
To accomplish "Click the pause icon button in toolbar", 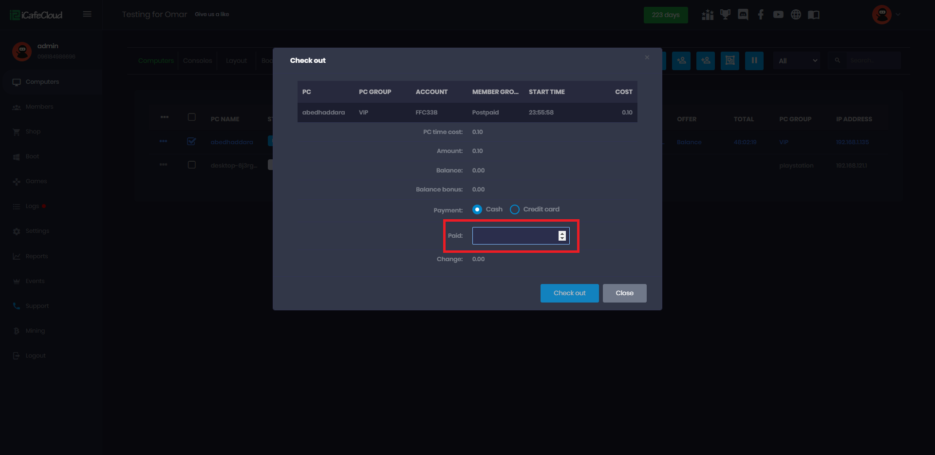I will click(754, 61).
